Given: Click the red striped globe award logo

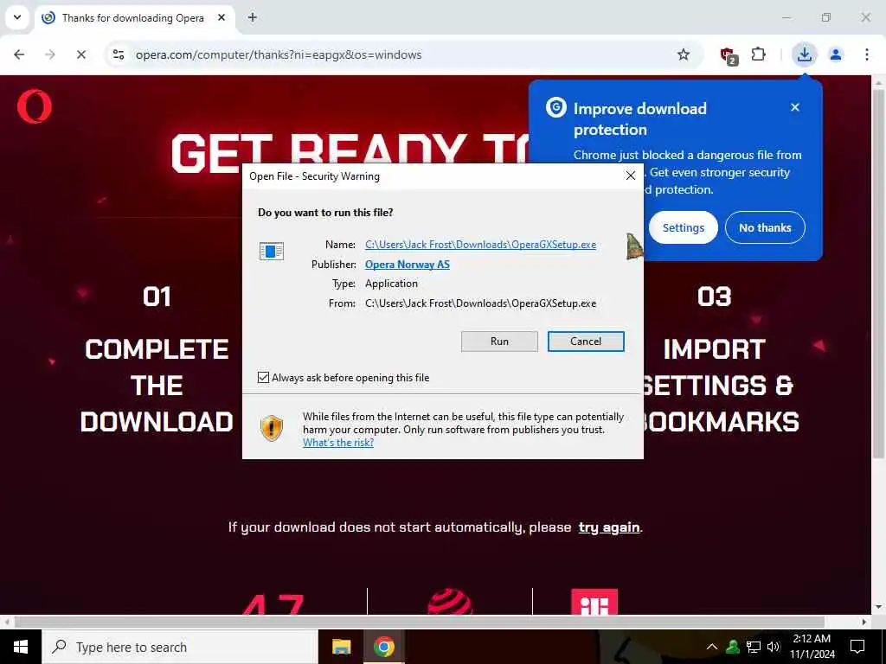Looking at the screenshot, I should [450, 603].
